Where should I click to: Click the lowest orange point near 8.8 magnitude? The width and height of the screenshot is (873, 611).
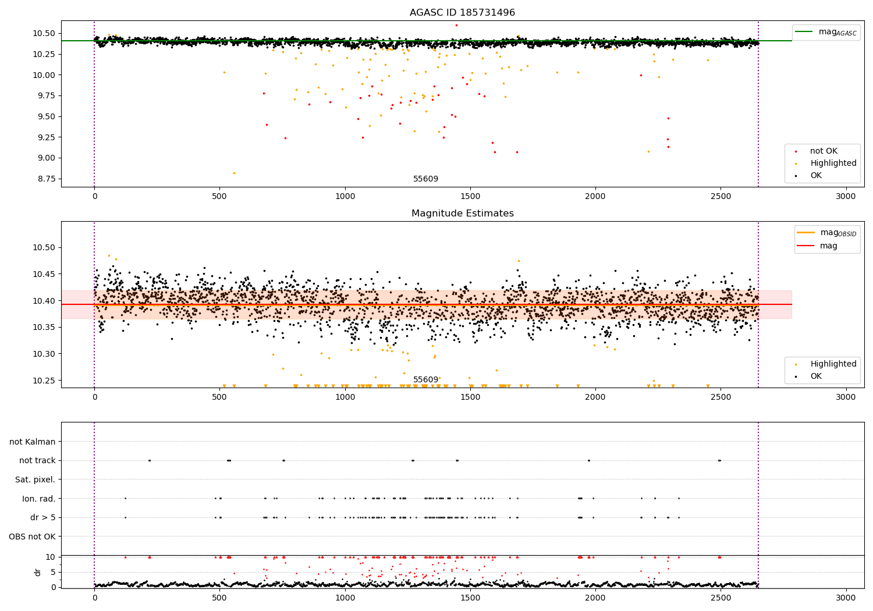pos(234,173)
